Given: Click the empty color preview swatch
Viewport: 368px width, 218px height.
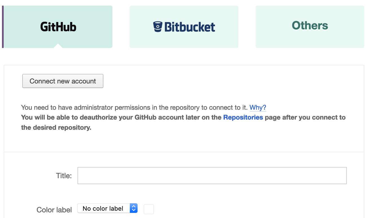Looking at the screenshot, I should (149, 209).
